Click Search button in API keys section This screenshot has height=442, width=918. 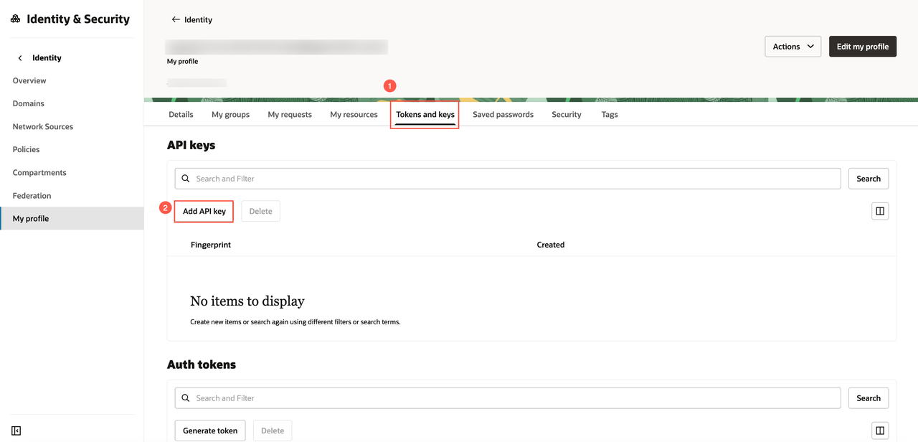tap(869, 179)
